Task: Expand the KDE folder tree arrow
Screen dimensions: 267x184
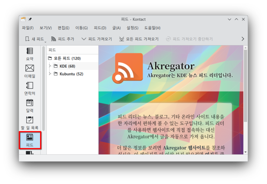Action: [x=50, y=66]
